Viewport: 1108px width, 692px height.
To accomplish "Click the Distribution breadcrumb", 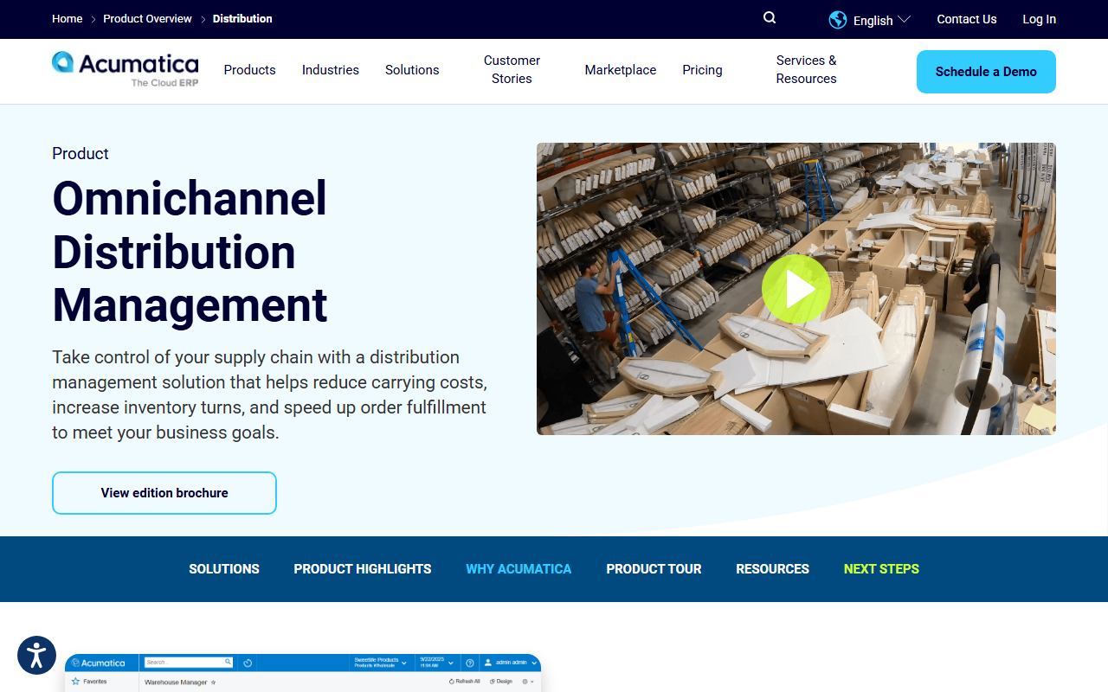I will coord(242,18).
